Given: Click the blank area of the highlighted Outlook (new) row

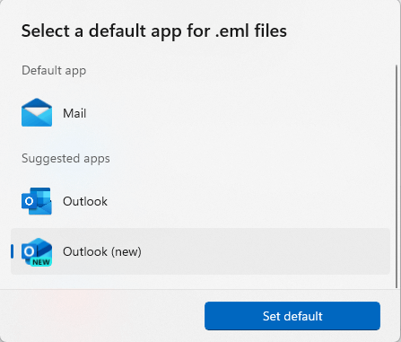Looking at the screenshot, I should tap(263, 251).
